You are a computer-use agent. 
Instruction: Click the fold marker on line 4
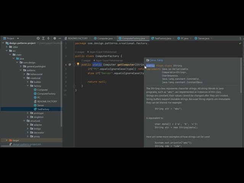click(x=74, y=64)
